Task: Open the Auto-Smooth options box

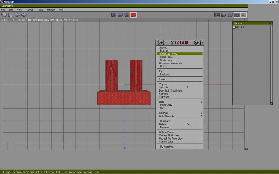Action: point(201,116)
